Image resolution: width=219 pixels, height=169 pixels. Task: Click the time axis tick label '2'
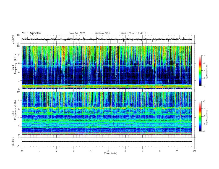point(56,151)
